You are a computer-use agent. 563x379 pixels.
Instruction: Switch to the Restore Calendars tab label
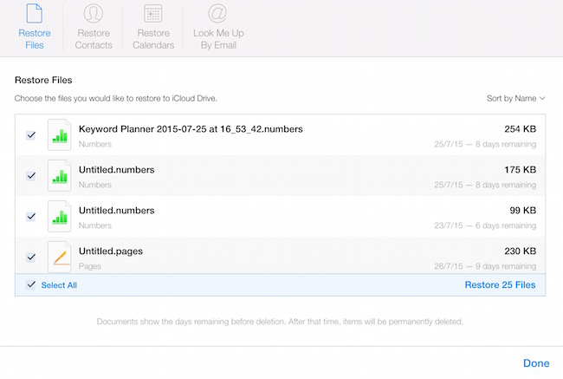coord(153,39)
